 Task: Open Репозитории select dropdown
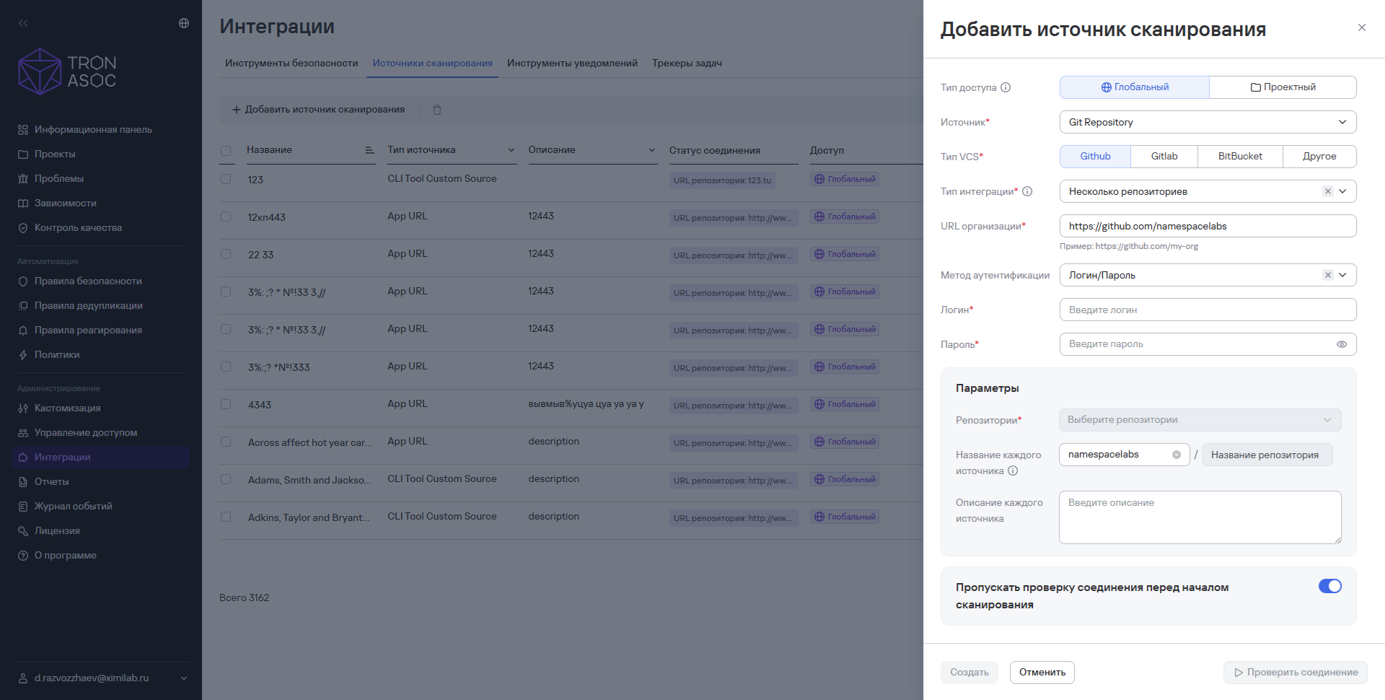click(1200, 420)
